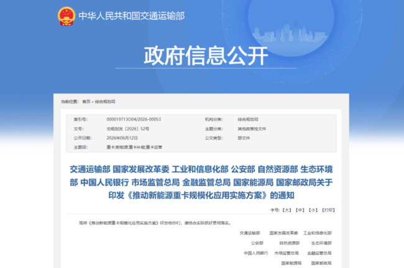
Task: Select index number 000019713O04/2026-00053
Action: [134, 119]
